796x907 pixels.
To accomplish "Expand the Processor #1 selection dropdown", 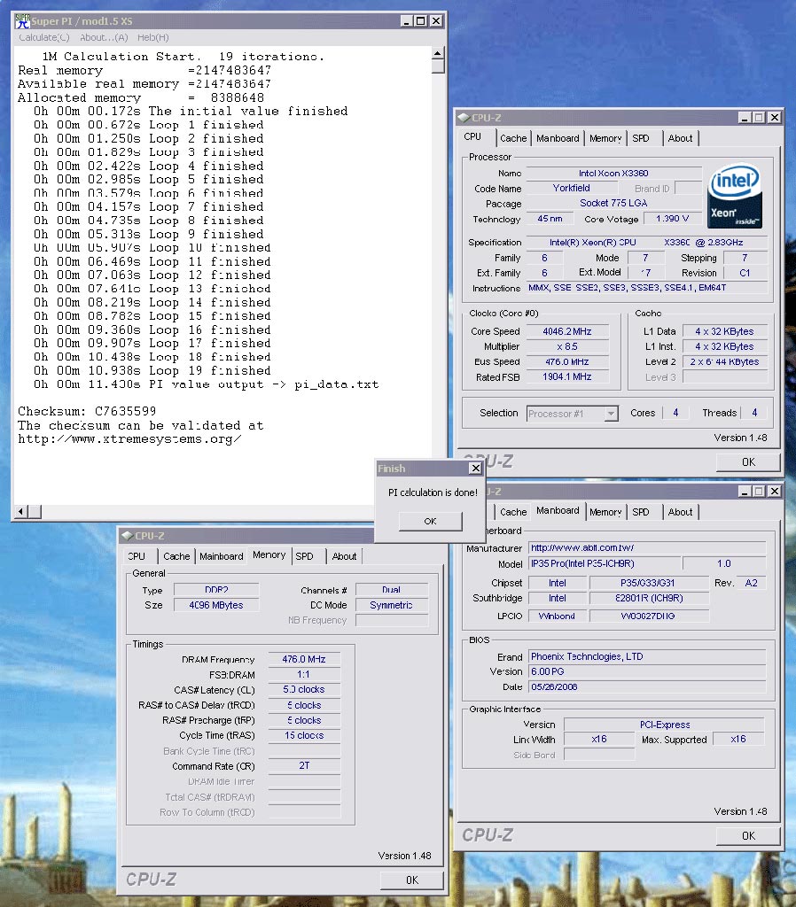I will click(x=611, y=414).
